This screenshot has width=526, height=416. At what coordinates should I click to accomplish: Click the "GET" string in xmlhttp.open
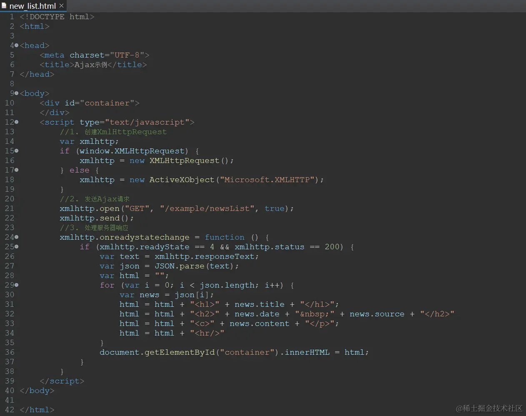click(137, 208)
